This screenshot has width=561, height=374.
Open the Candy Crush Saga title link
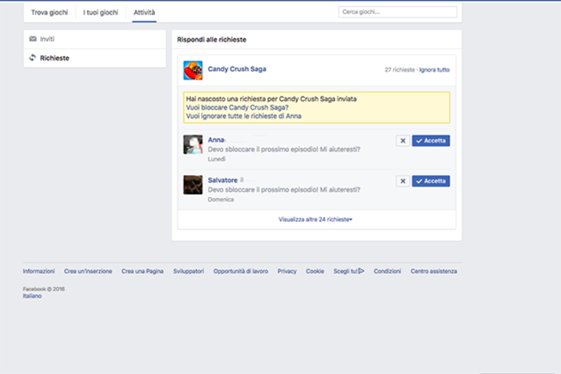coord(237,69)
